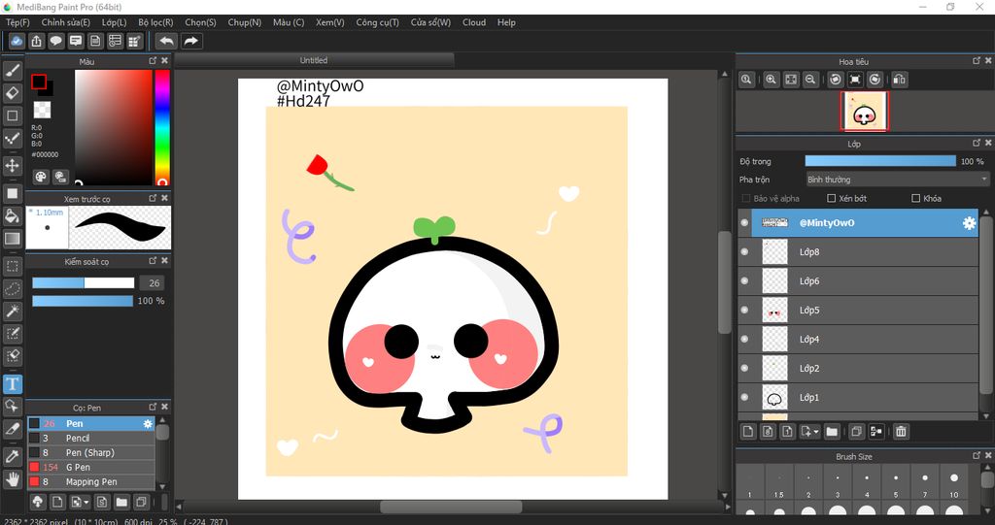Select the Bucket fill tool
The height and width of the screenshot is (525, 995).
[x=12, y=215]
